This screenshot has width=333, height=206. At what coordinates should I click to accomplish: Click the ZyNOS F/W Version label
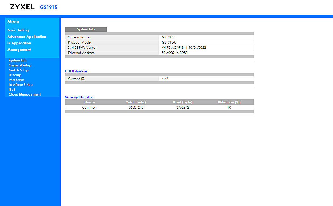click(83, 48)
